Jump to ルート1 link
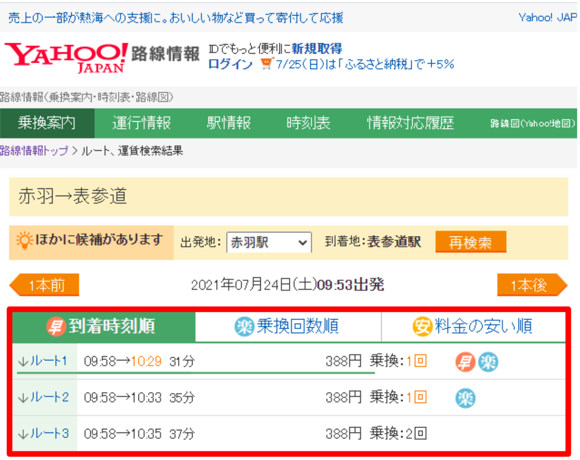The height and width of the screenshot is (460, 580). pyautogui.click(x=49, y=361)
